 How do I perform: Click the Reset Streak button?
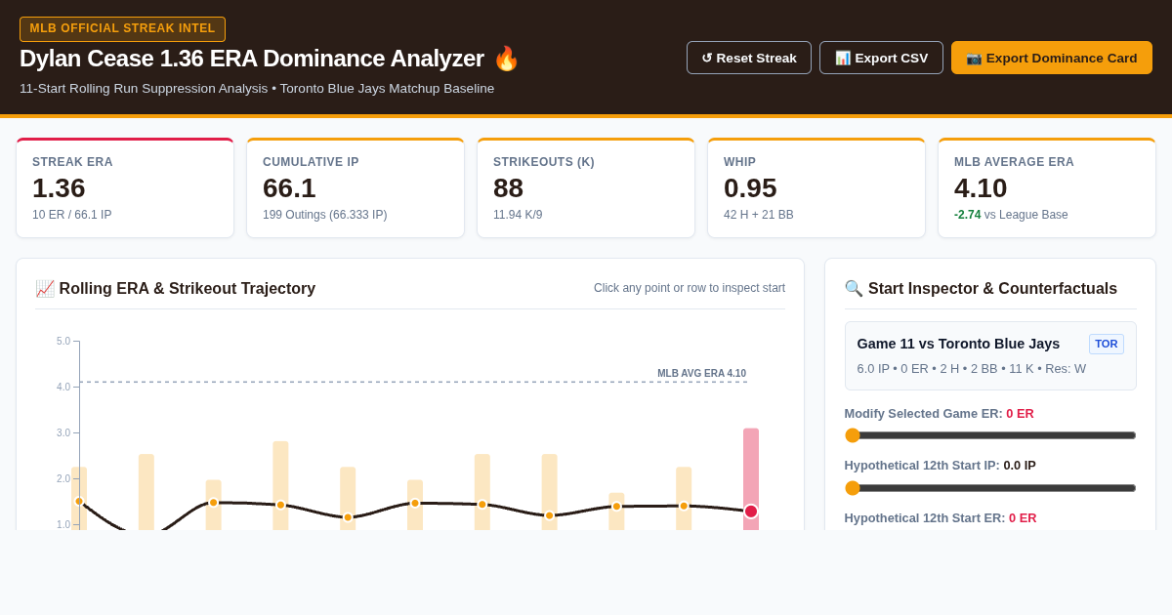coord(749,58)
